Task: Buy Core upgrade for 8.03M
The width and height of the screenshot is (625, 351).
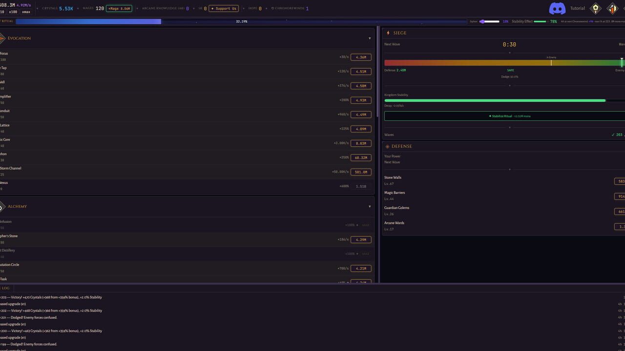Action: [x=361, y=143]
